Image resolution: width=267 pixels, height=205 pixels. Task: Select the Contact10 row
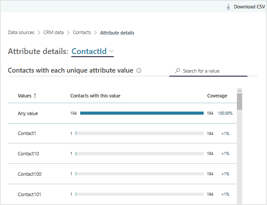click(28, 154)
